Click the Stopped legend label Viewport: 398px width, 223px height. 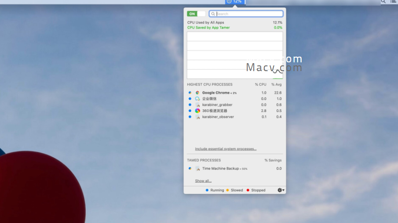click(258, 190)
